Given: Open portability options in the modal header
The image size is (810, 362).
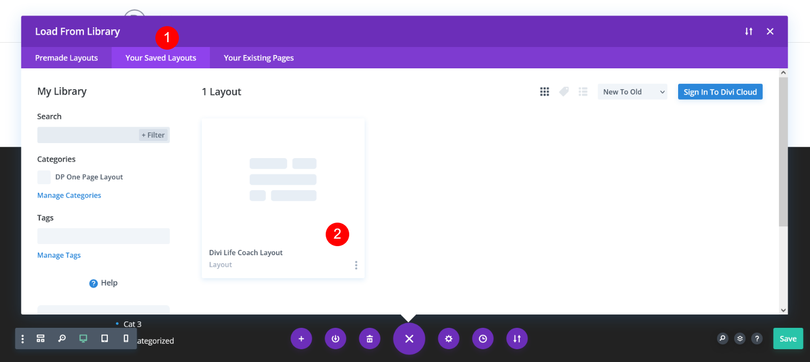Looking at the screenshot, I should pyautogui.click(x=748, y=31).
